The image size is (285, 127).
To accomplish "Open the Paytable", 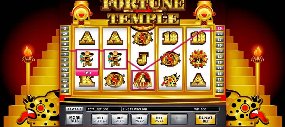I will [74, 109].
